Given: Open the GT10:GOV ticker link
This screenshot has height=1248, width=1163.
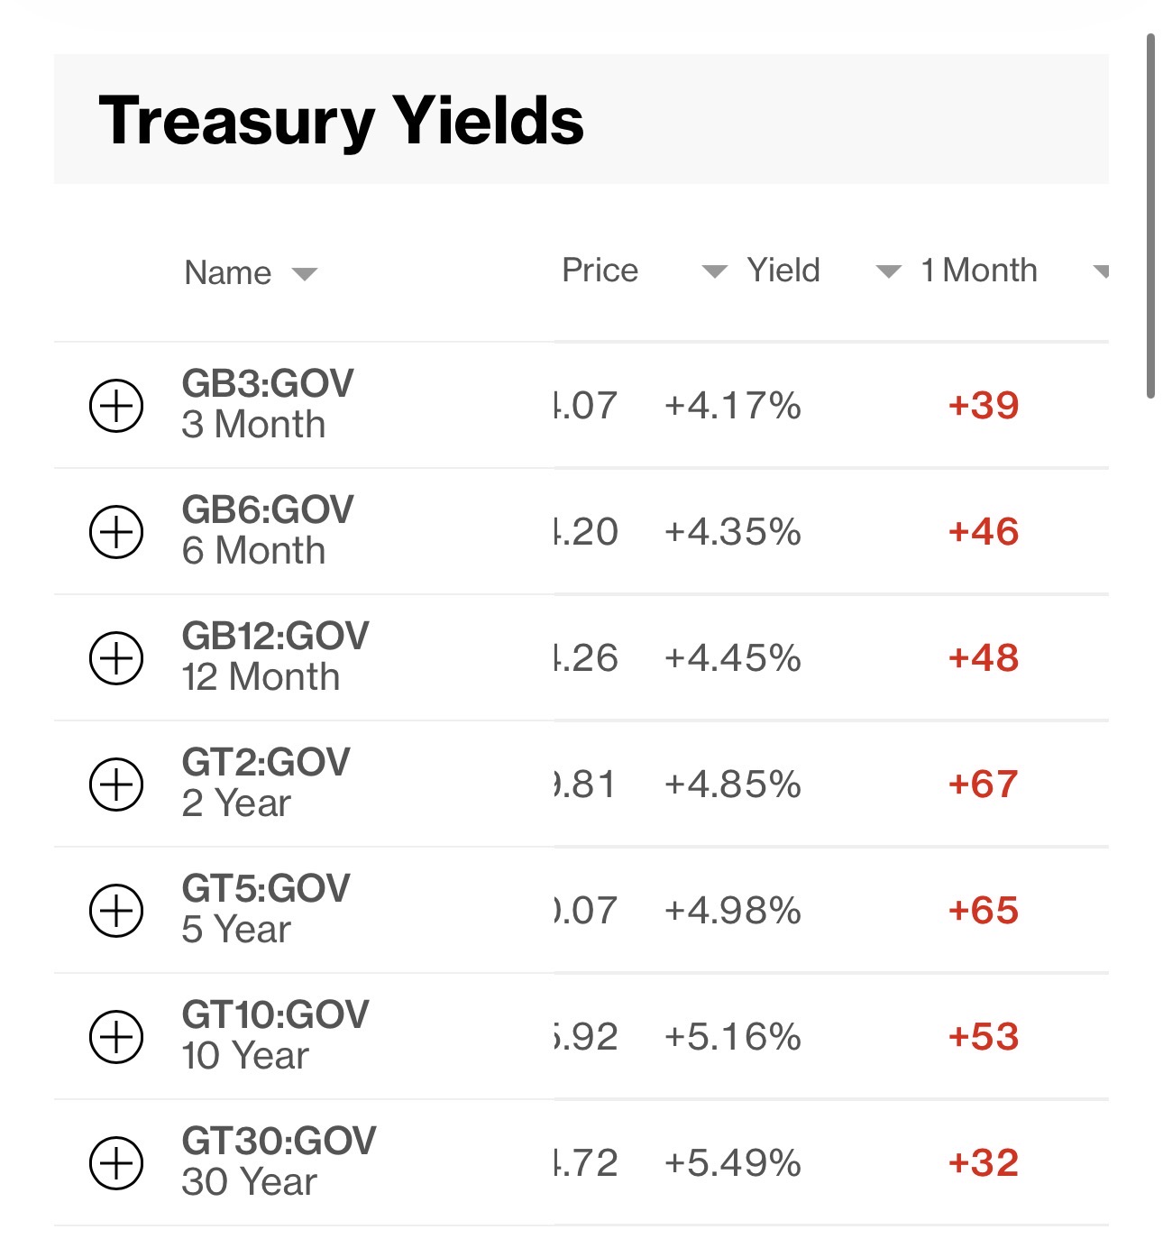Looking at the screenshot, I should pyautogui.click(x=275, y=1014).
